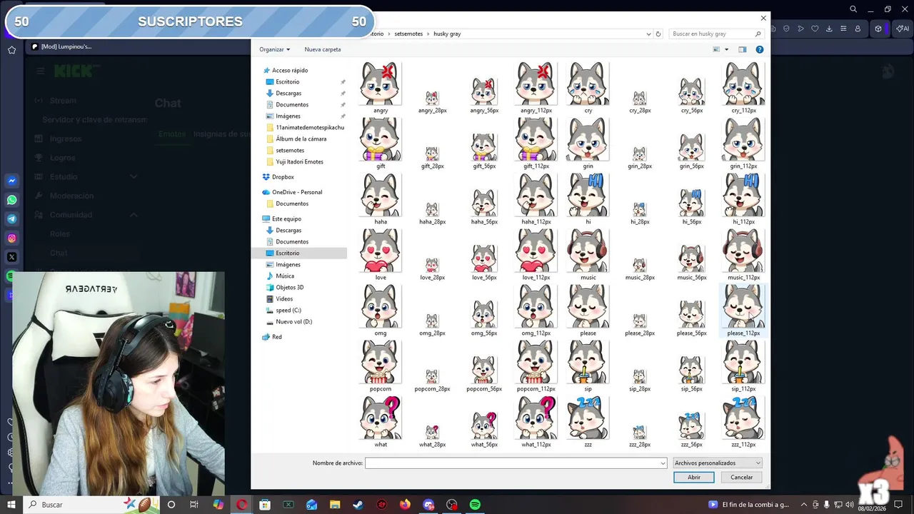Open the file type Archivos personalizados dropdown
This screenshot has width=914, height=514.
pyautogui.click(x=718, y=463)
